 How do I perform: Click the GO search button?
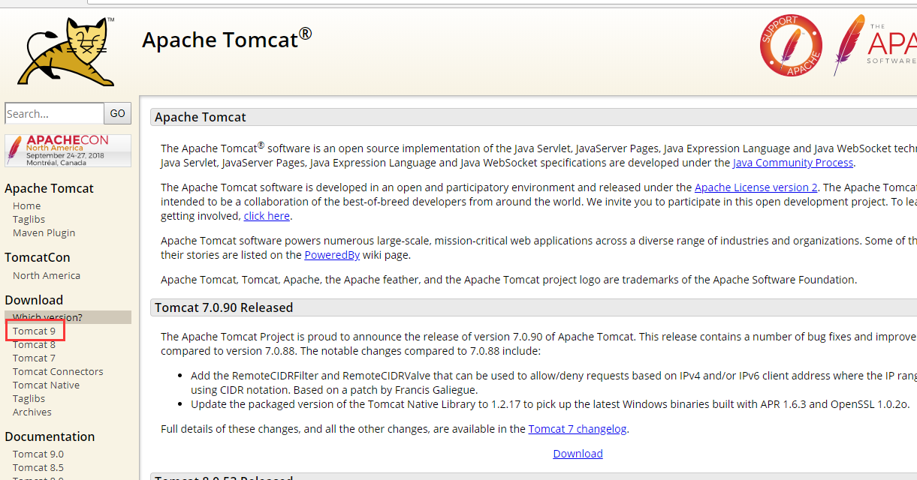[118, 113]
